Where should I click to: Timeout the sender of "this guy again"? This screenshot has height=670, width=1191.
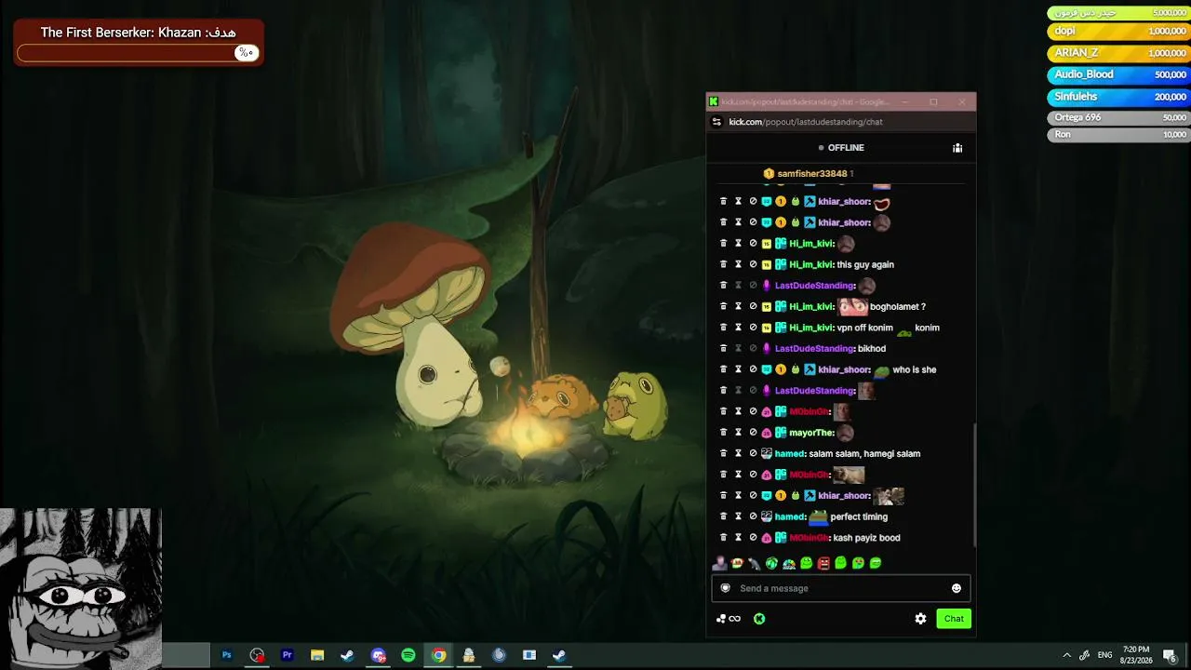coord(739,264)
